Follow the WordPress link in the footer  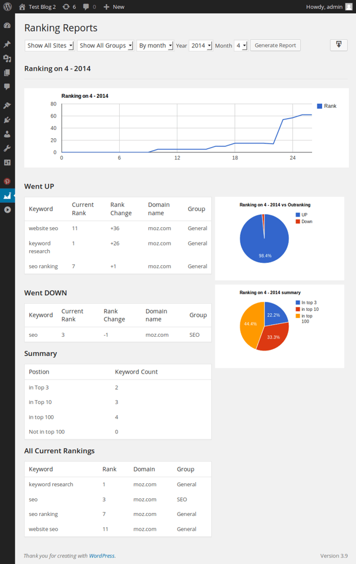point(101,556)
